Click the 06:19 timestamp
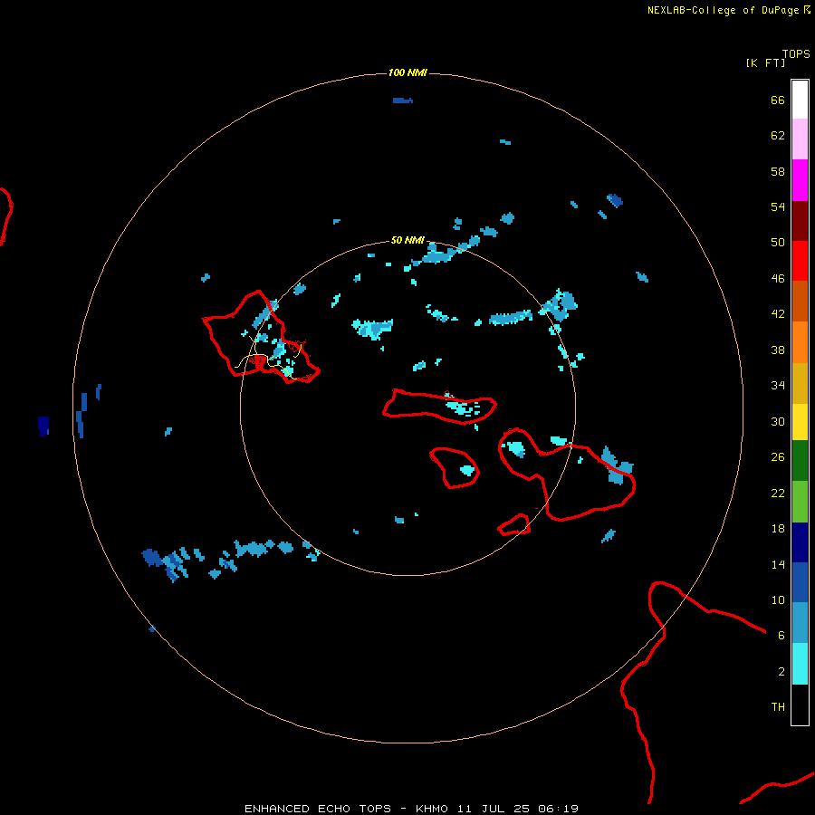Screen dimensions: 815x815 [x=558, y=809]
